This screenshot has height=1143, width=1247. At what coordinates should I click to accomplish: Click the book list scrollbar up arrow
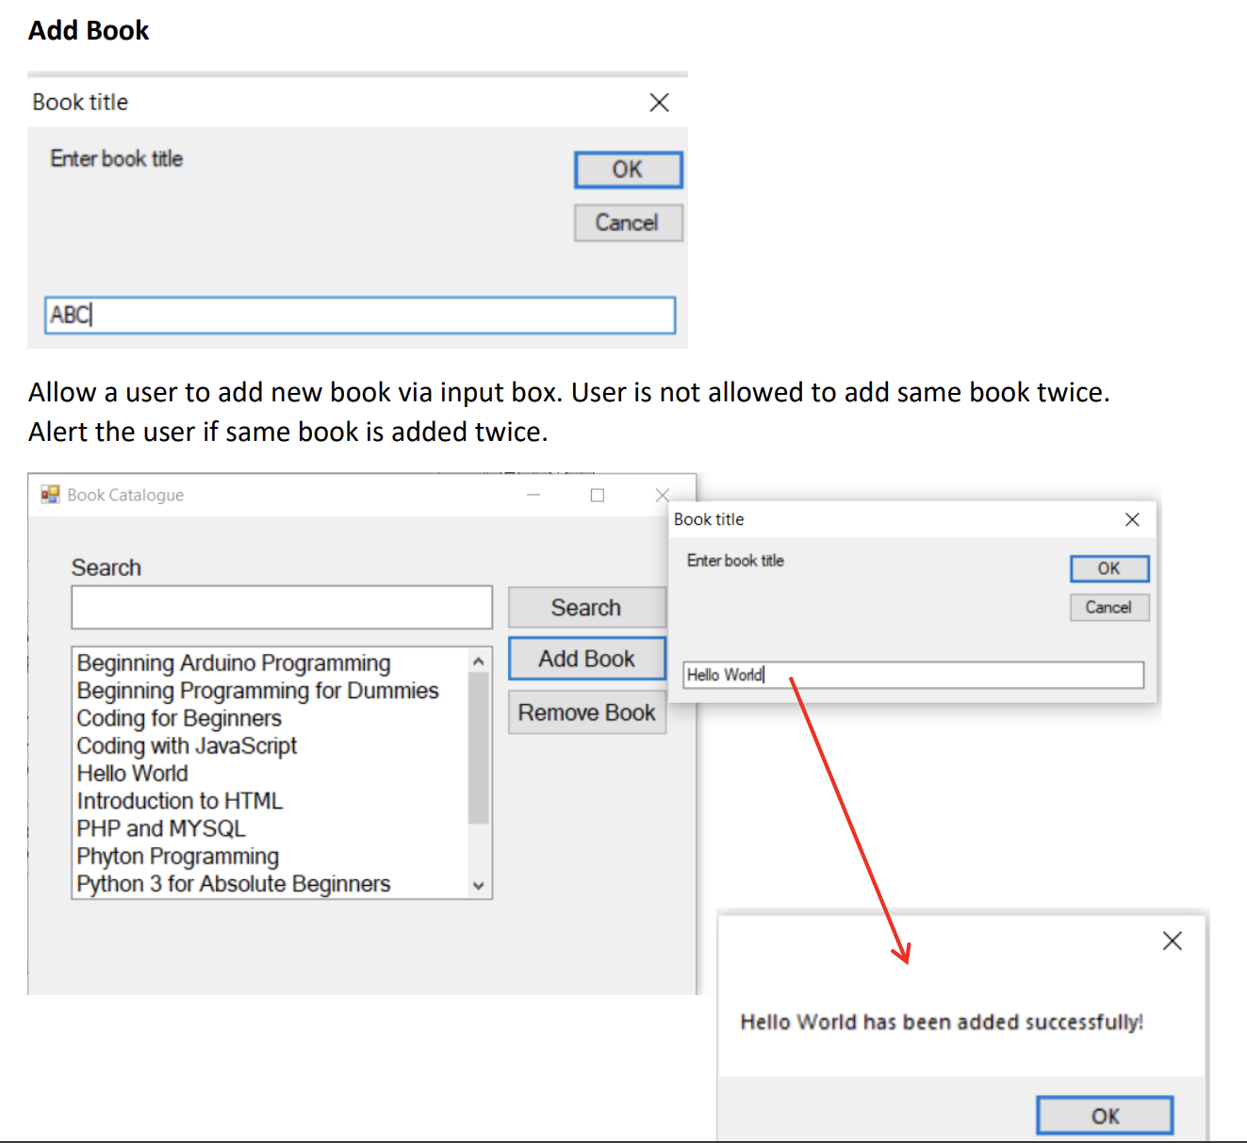[x=479, y=660]
